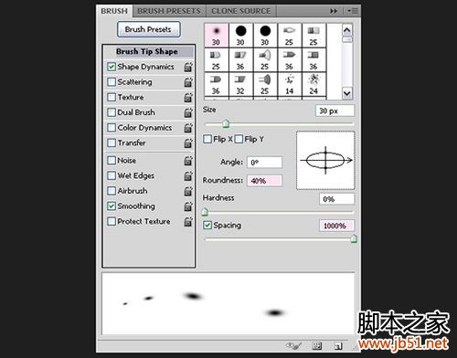Open the CLONE SOURCE tab
The image size is (457, 358).
241,11
